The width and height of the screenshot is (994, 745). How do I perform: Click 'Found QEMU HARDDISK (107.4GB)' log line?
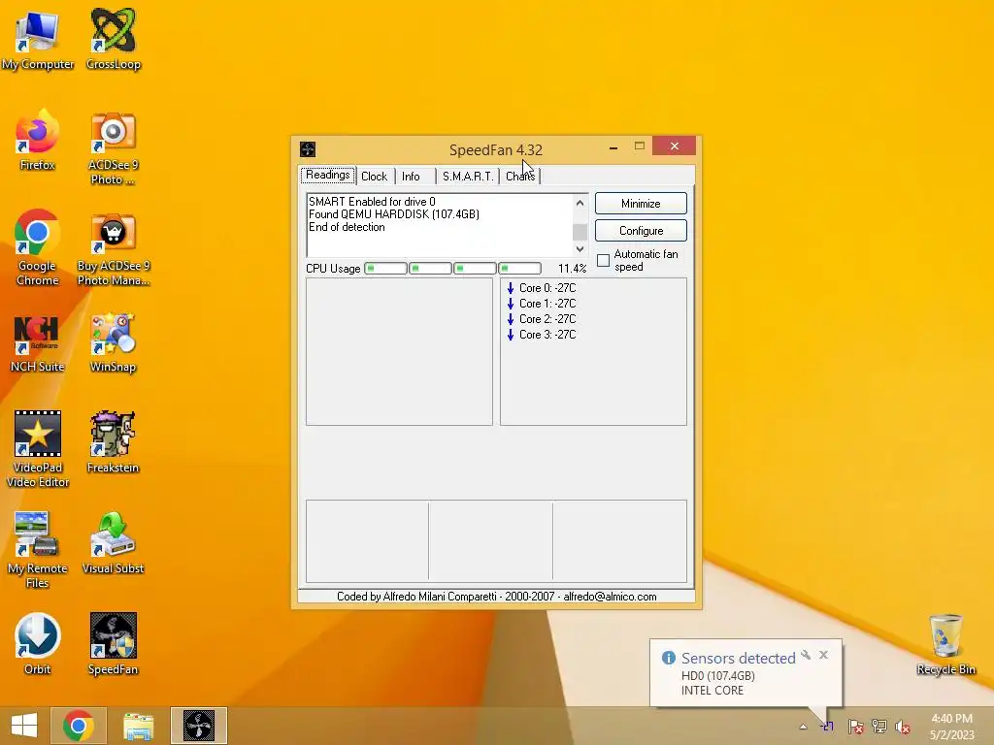(x=394, y=214)
